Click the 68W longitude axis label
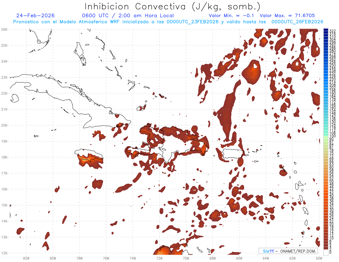This screenshot has width=339, height=262. pyautogui.click(x=212, y=258)
